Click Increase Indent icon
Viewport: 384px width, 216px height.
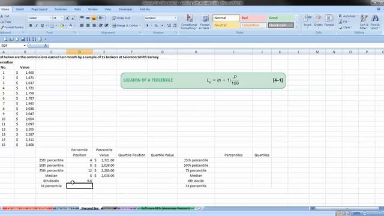pyautogui.click(x=107, y=25)
